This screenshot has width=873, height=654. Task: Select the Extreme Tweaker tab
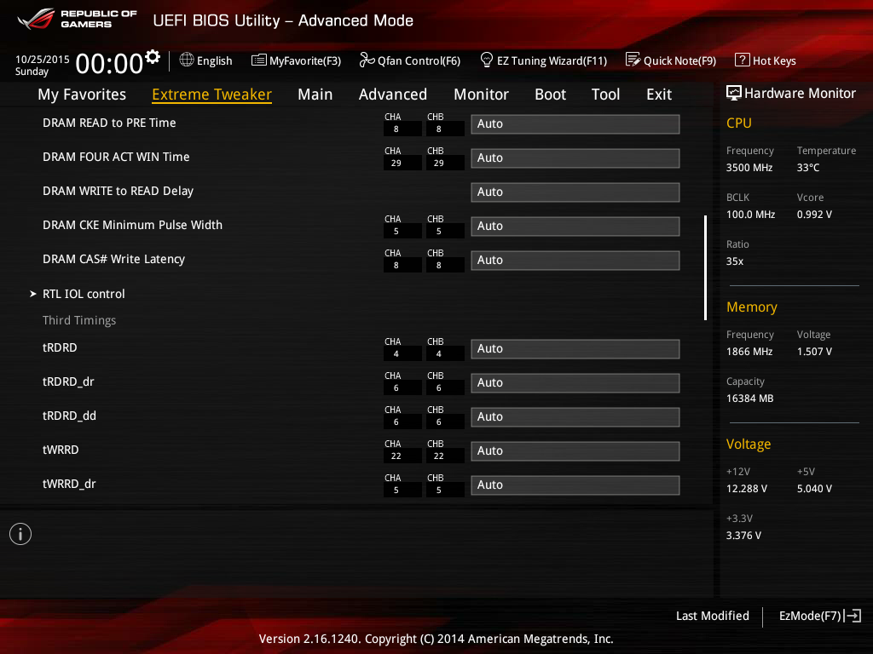click(211, 95)
